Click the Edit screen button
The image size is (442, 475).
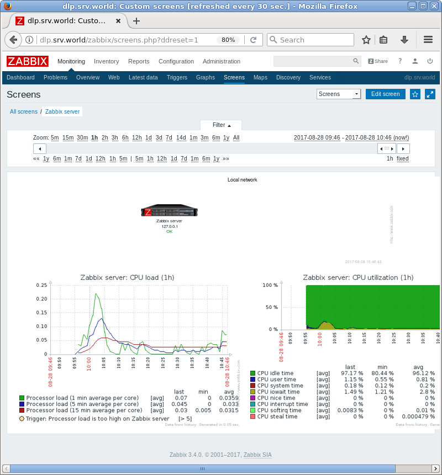tap(385, 94)
